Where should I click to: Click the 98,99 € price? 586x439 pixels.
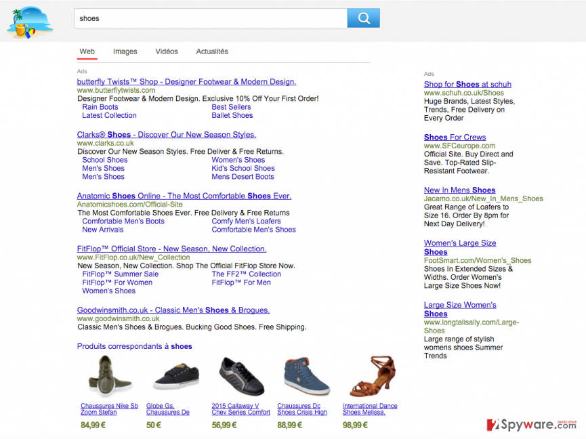[355, 425]
